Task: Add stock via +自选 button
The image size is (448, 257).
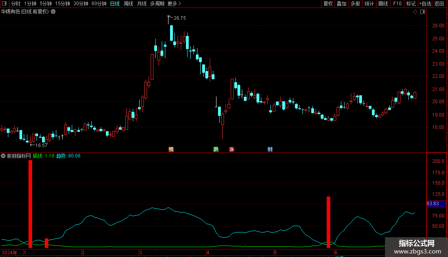Action: (425, 4)
